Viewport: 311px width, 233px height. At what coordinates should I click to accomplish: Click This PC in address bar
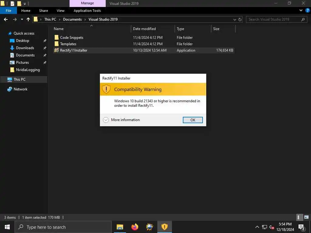50,19
